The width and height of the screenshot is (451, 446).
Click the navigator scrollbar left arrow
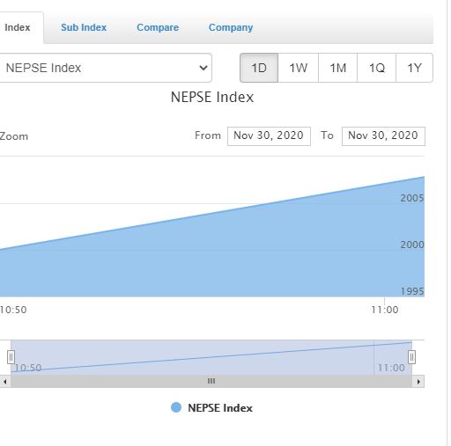[5, 382]
